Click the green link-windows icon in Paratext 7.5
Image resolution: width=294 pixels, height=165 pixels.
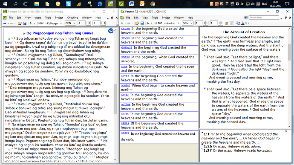(x=227, y=23)
